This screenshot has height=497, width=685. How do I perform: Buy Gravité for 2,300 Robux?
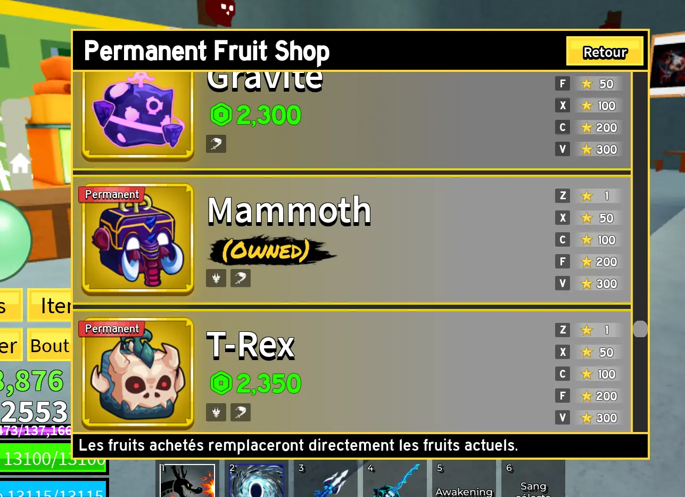[x=255, y=115]
